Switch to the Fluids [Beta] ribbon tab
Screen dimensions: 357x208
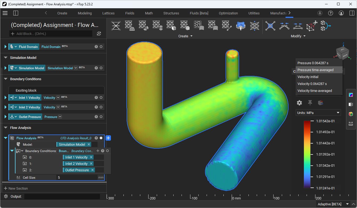[x=199, y=13]
